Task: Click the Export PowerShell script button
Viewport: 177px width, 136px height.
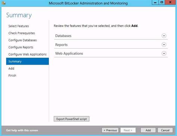Action: click(x=71, y=119)
